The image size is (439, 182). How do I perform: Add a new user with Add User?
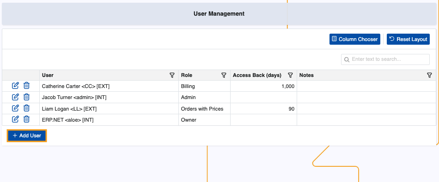coord(27,135)
